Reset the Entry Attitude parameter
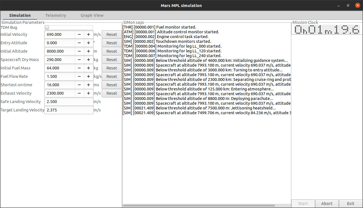Image resolution: width=363 pixels, height=208 pixels. tap(111, 43)
